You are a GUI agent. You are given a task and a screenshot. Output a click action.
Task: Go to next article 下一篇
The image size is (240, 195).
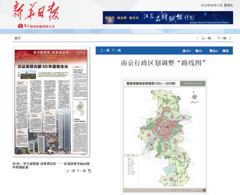click(x=116, y=50)
